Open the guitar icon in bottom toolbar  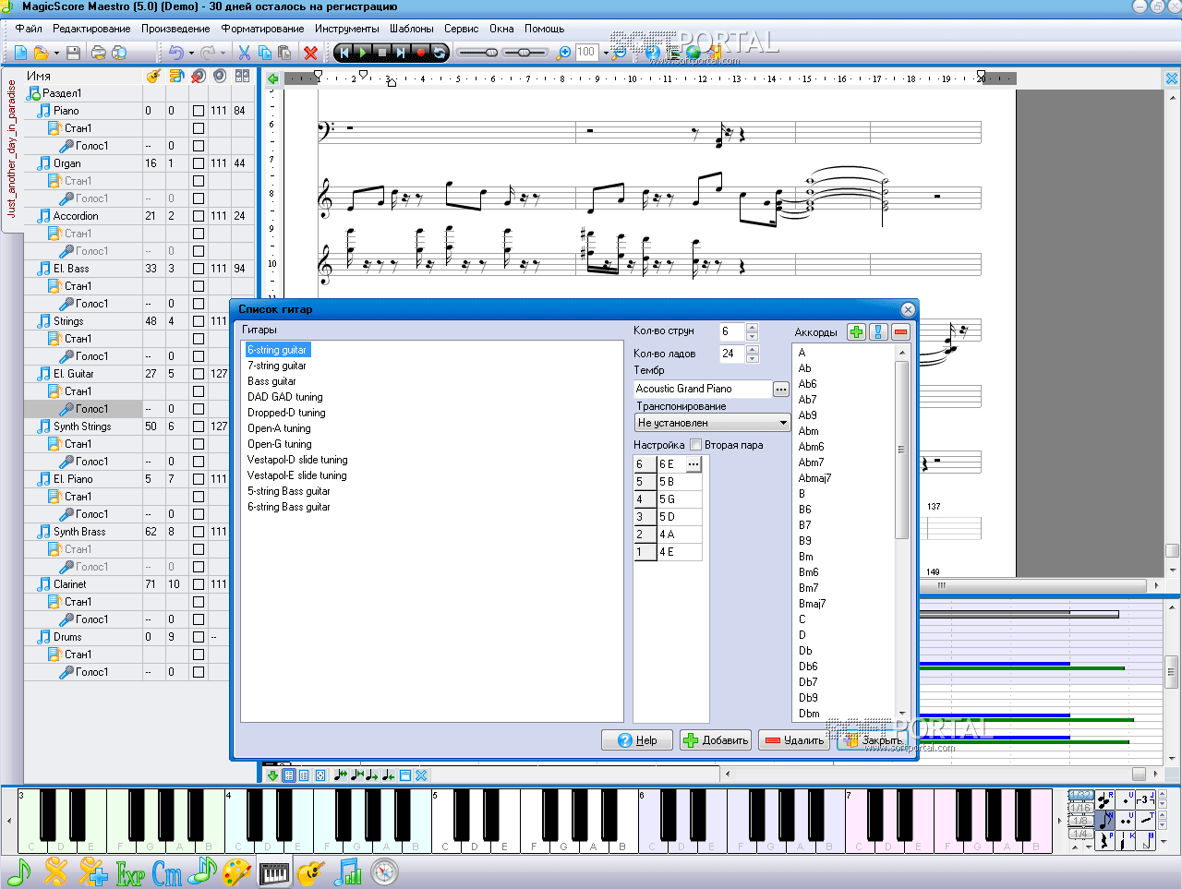coord(310,871)
